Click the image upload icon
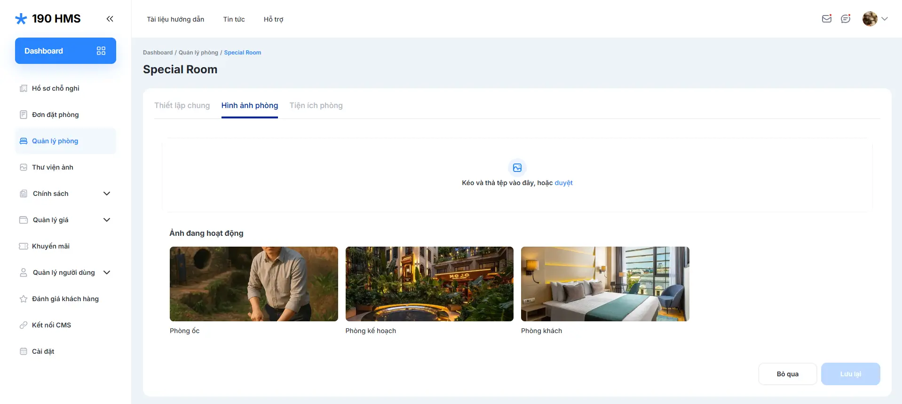 517,168
